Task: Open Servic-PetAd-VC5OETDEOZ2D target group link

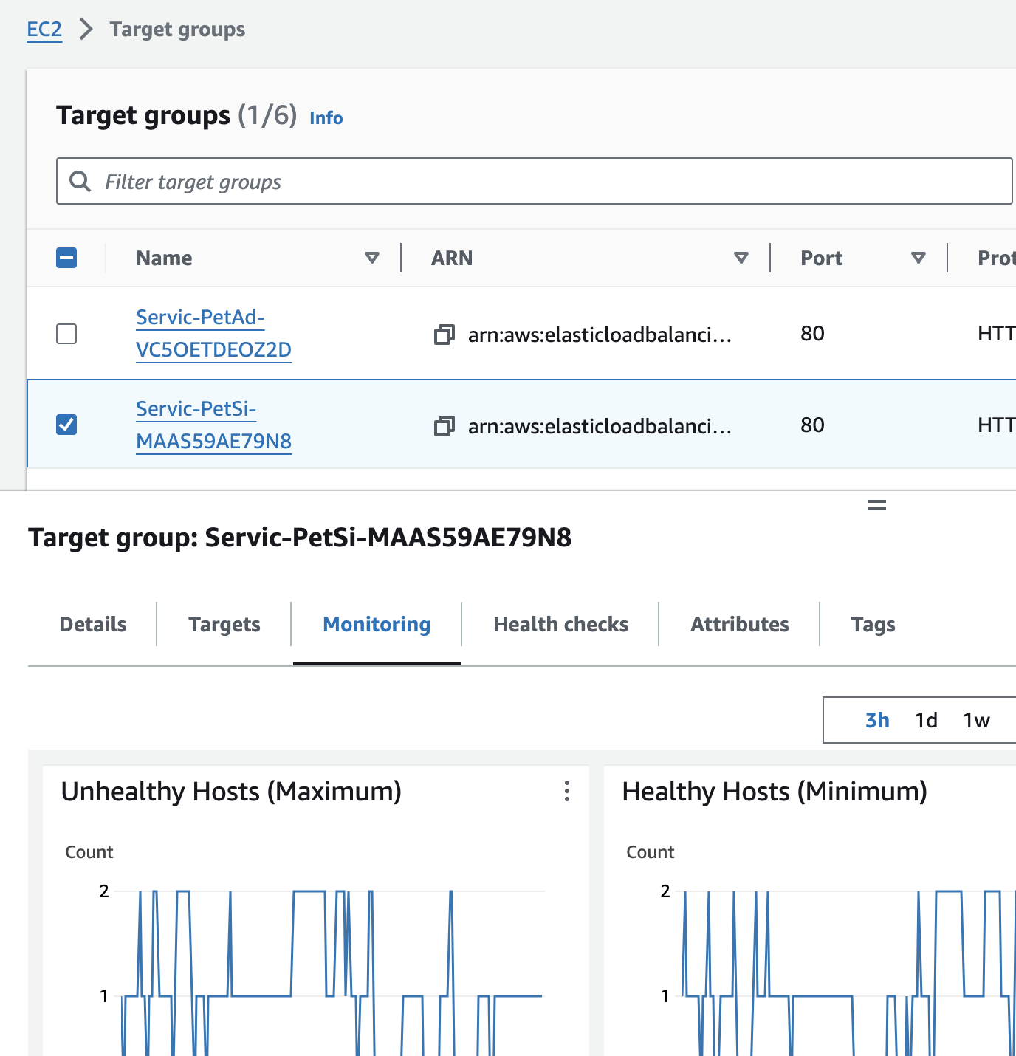Action: [x=213, y=334]
